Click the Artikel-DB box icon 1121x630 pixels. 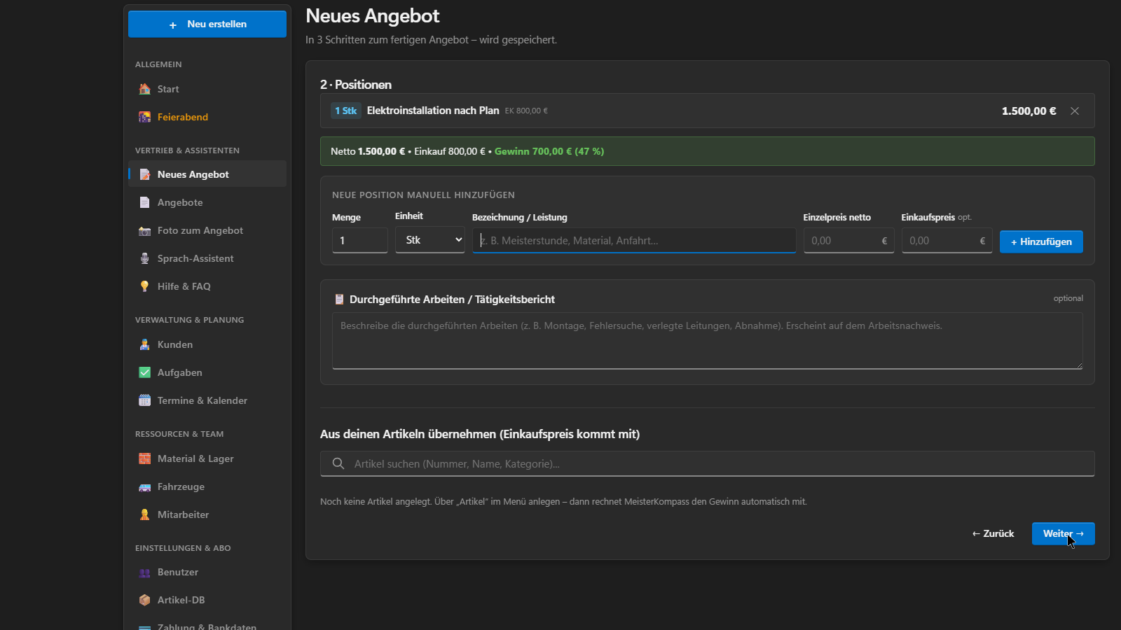(x=144, y=600)
